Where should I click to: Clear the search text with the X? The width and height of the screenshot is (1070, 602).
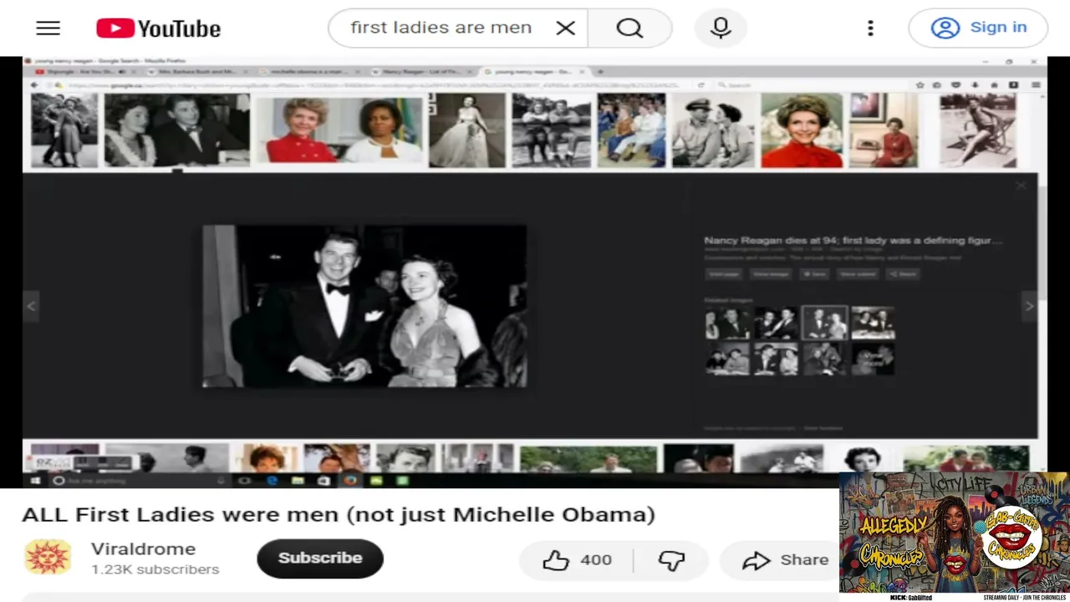pyautogui.click(x=566, y=28)
